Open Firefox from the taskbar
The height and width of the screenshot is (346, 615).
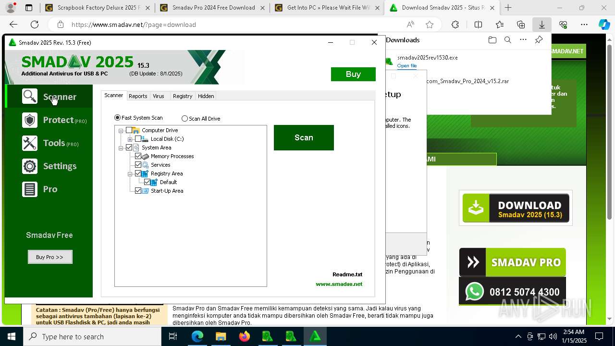tap(244, 336)
